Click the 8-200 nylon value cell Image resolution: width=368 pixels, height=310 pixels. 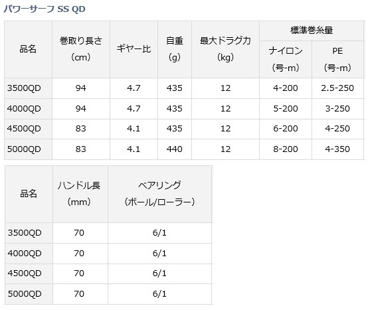(x=286, y=149)
